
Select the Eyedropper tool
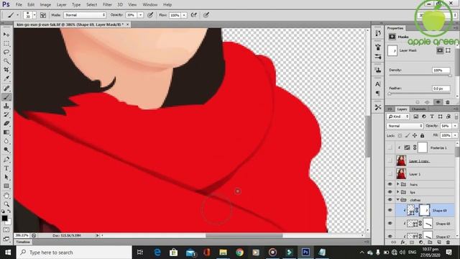6,78
